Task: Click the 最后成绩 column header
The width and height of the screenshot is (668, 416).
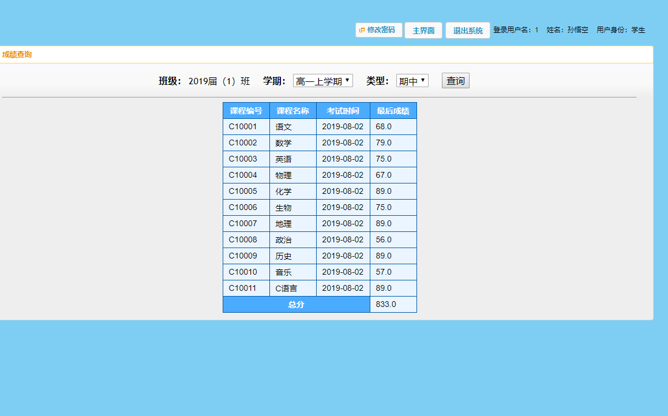Action: click(392, 110)
